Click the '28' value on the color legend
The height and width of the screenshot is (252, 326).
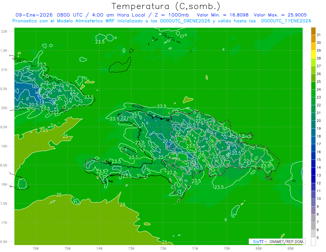(319, 58)
